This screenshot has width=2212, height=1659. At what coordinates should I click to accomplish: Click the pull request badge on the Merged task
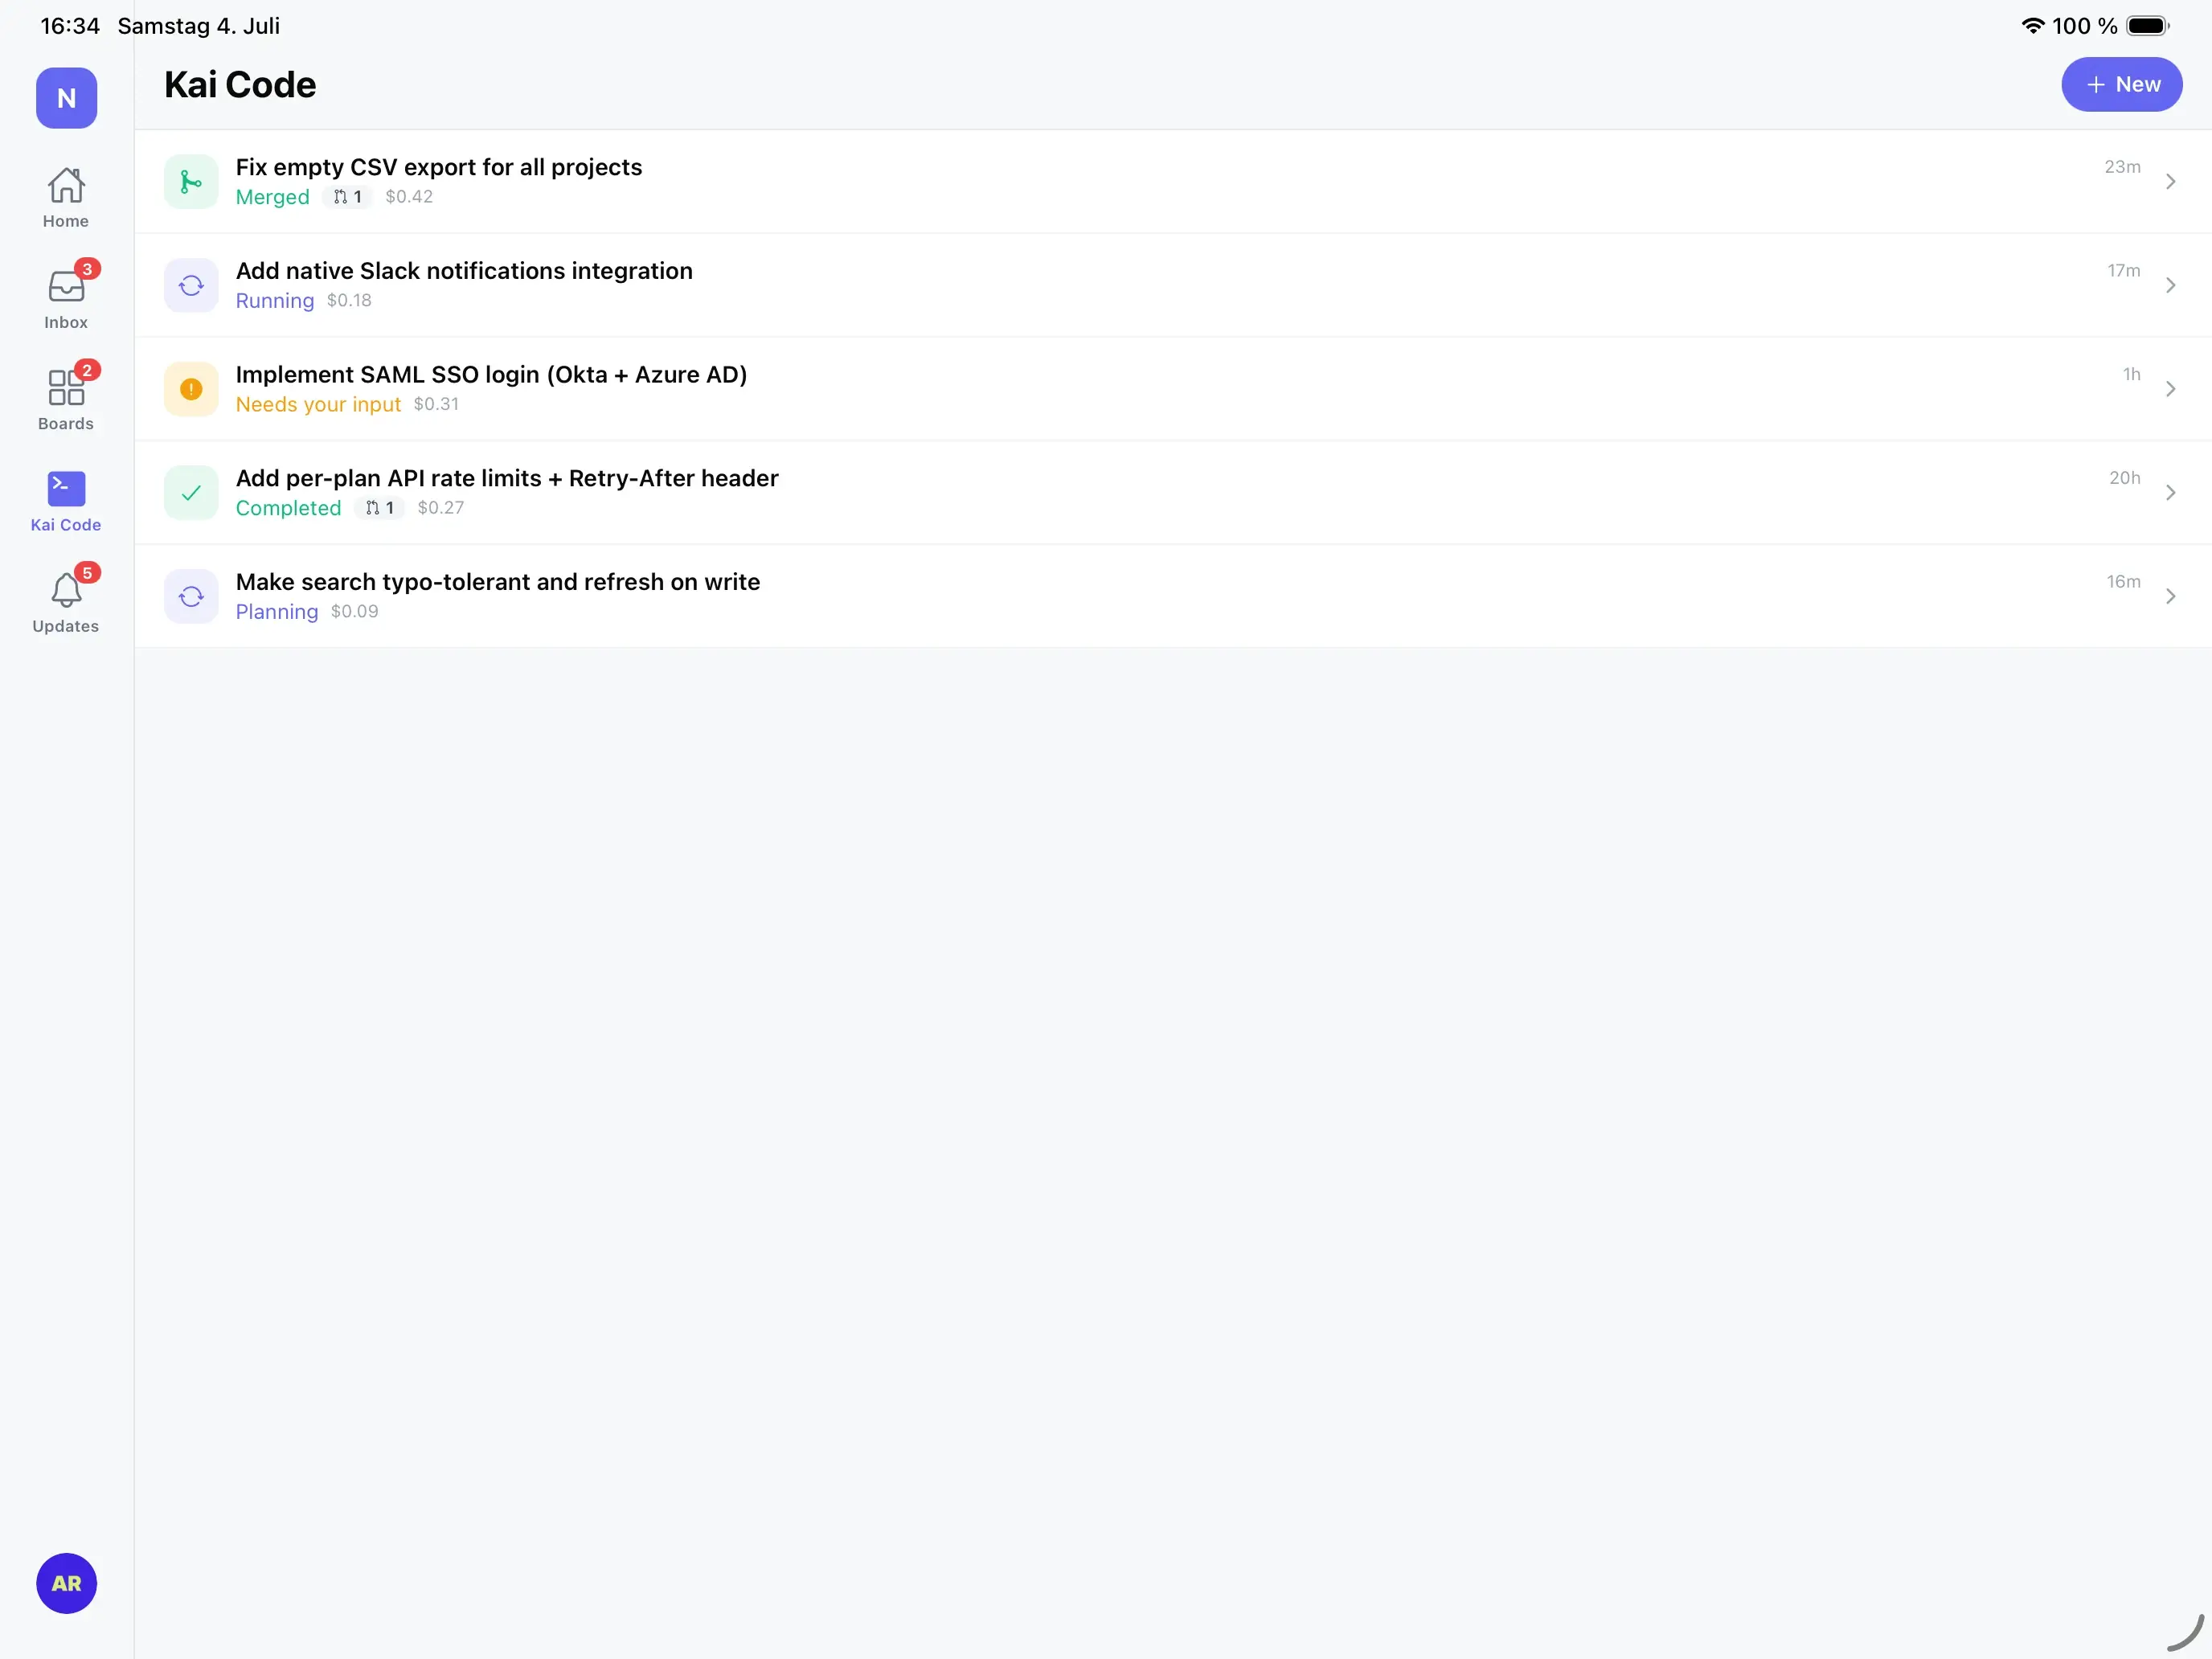tap(348, 197)
